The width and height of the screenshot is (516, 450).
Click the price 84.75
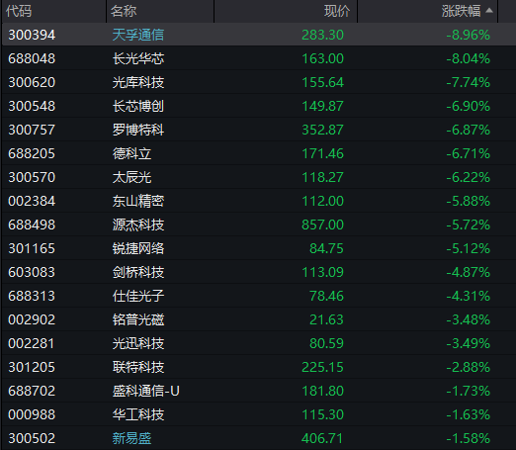coord(326,248)
